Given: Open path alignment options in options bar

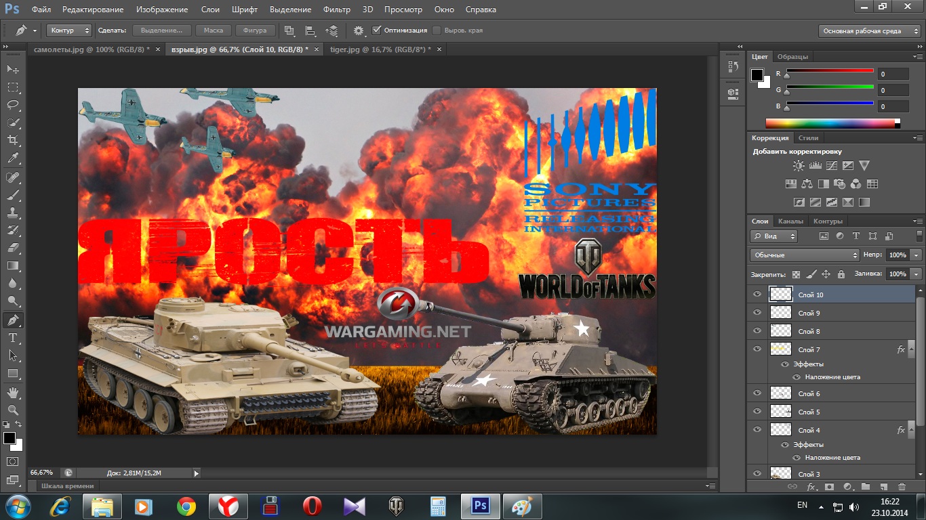Looking at the screenshot, I should click(310, 30).
